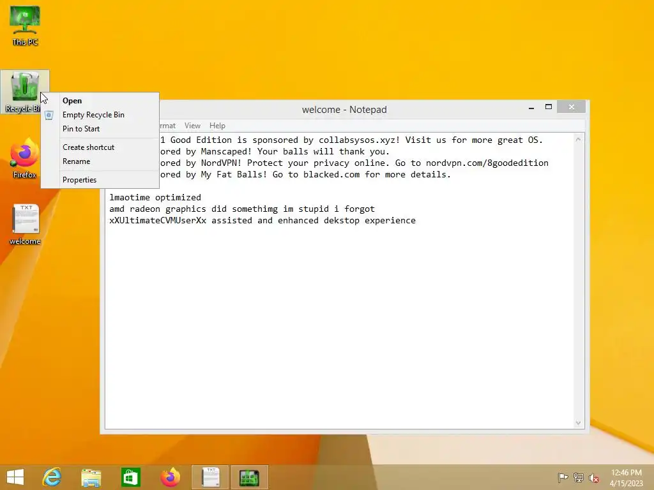Select Create shortcut in context menu
654x490 pixels.
pos(100,147)
